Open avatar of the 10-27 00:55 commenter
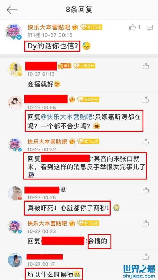 pyautogui.click(x=15, y=103)
